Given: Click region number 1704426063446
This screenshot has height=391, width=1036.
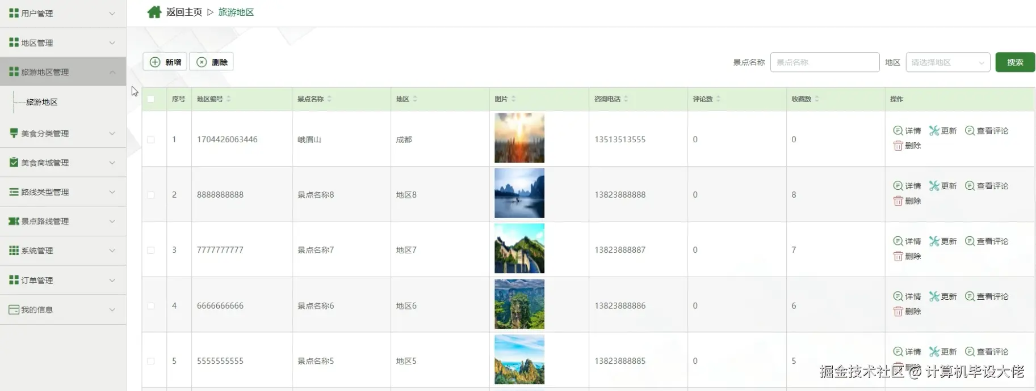Looking at the screenshot, I should [227, 139].
